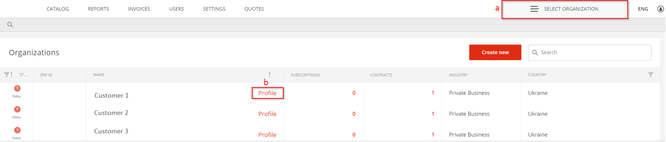
Task: Click the Customer 1 New status icon
Action: [17, 88]
